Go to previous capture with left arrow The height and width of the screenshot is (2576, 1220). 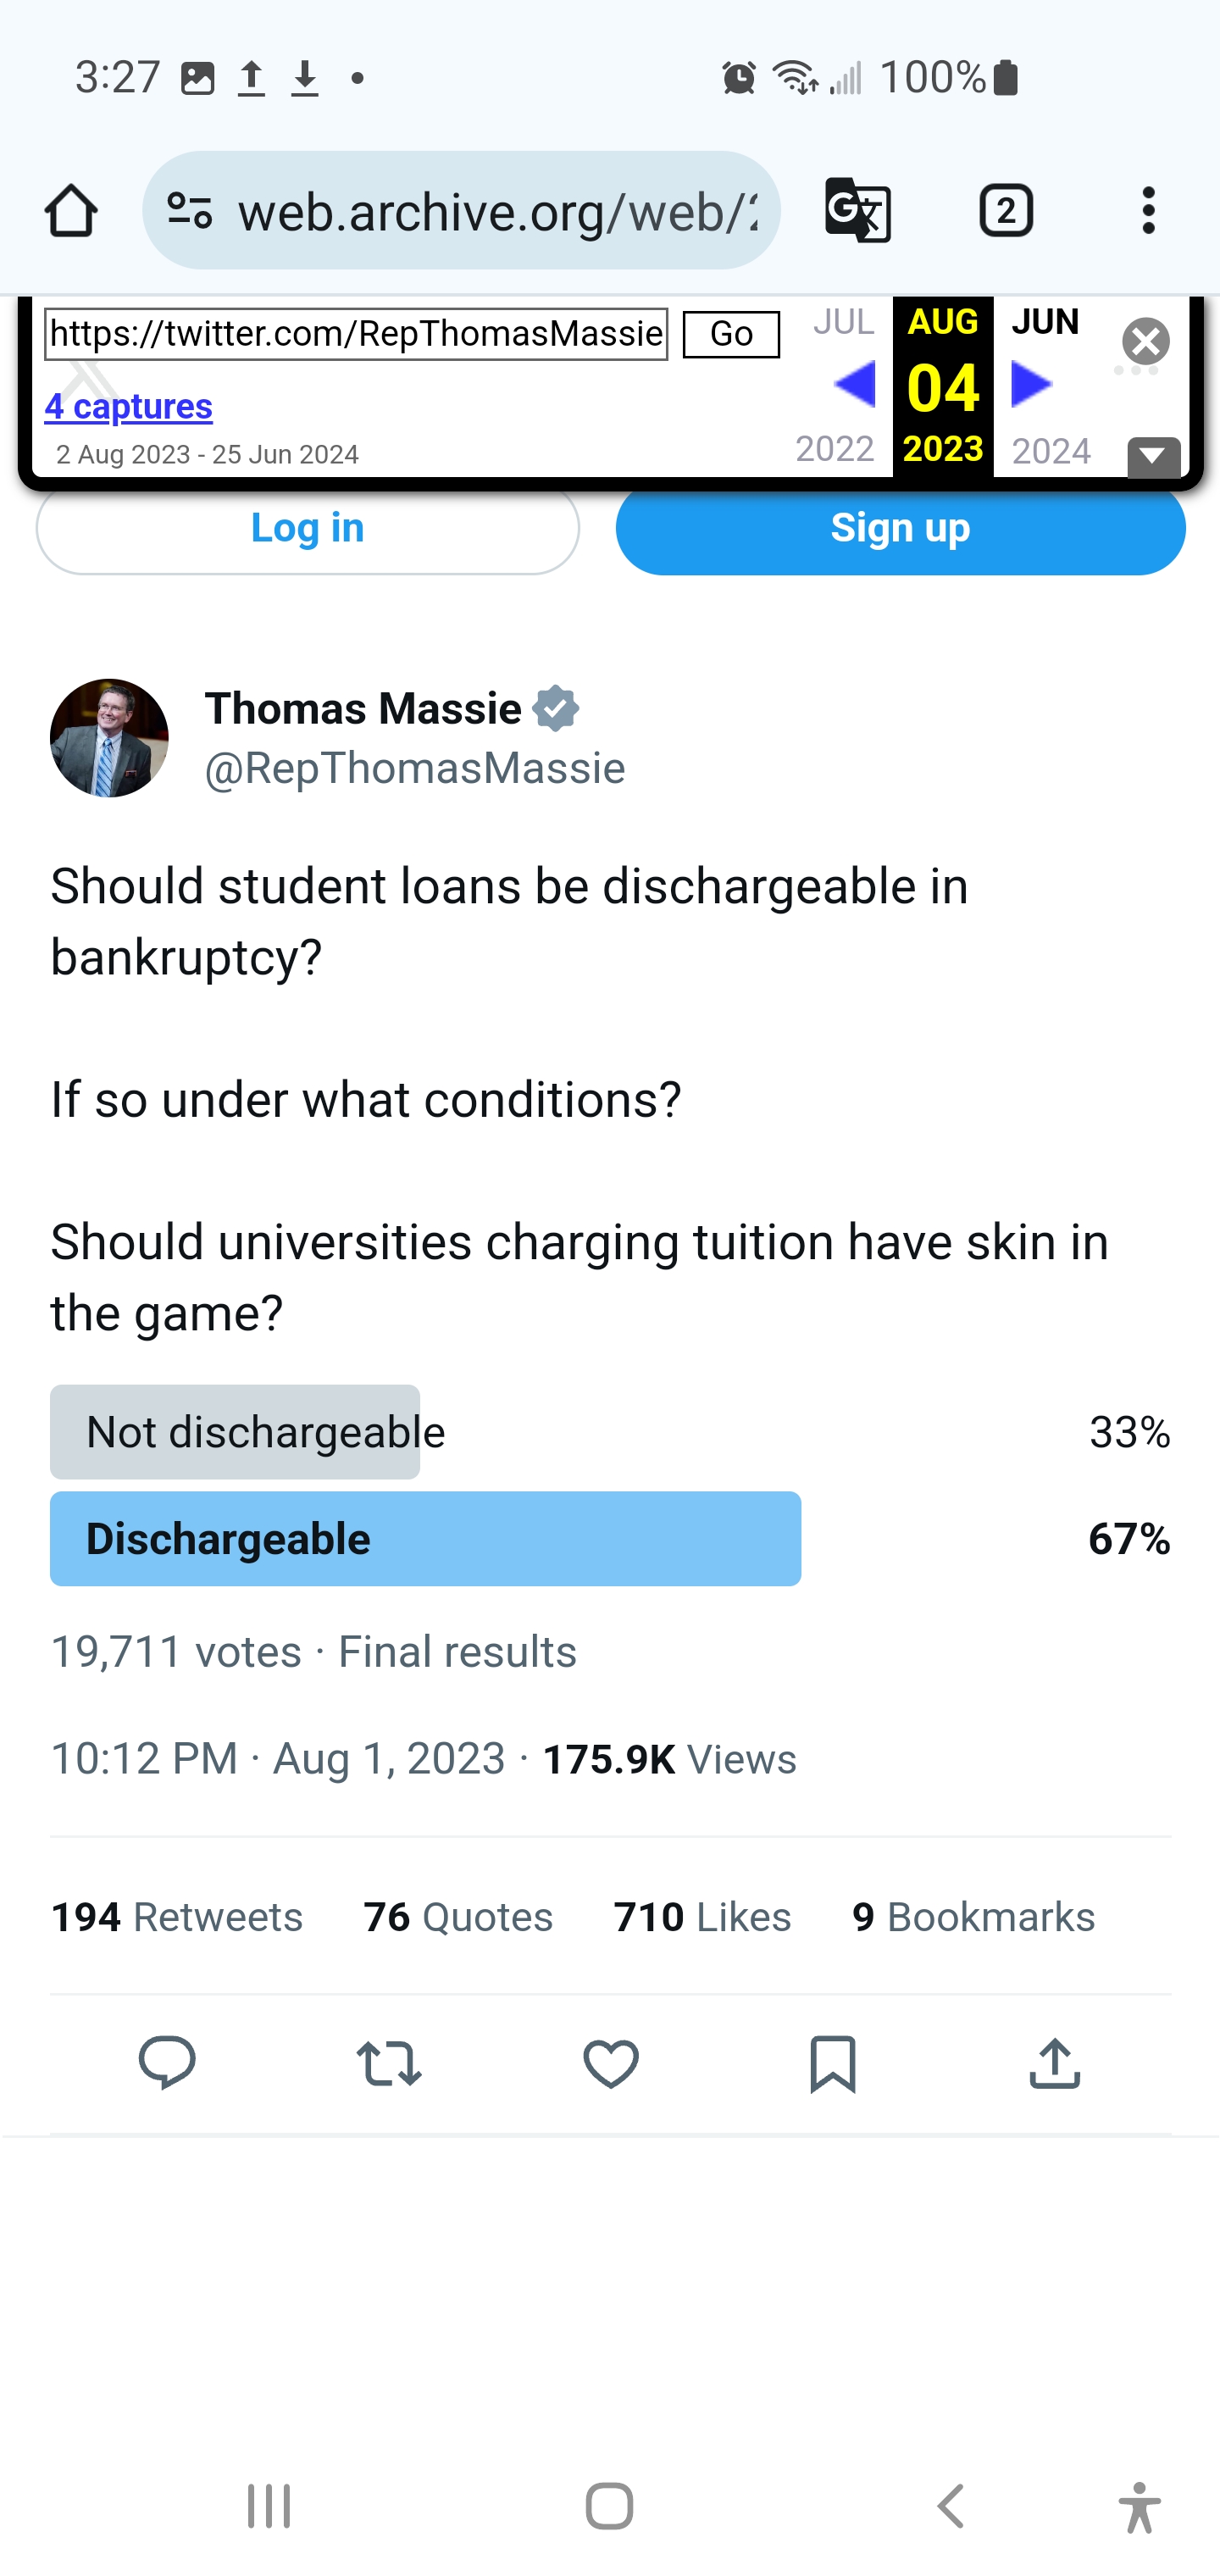(x=855, y=385)
